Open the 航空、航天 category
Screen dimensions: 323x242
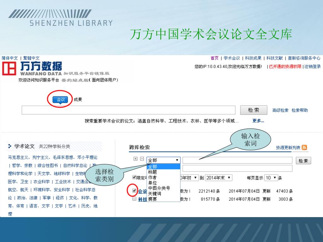coord(18,190)
